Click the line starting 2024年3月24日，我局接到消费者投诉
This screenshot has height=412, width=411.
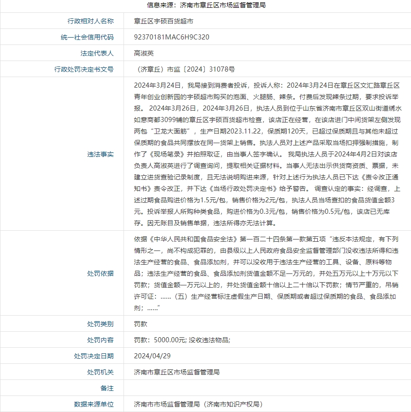[267, 85]
